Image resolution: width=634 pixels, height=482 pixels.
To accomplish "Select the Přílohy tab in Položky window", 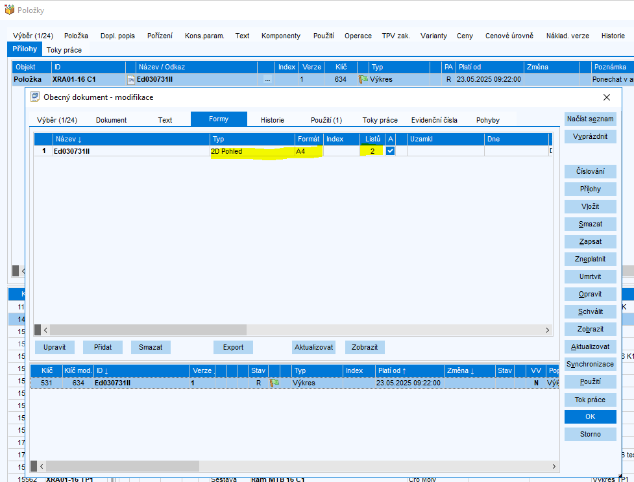I will pos(25,49).
